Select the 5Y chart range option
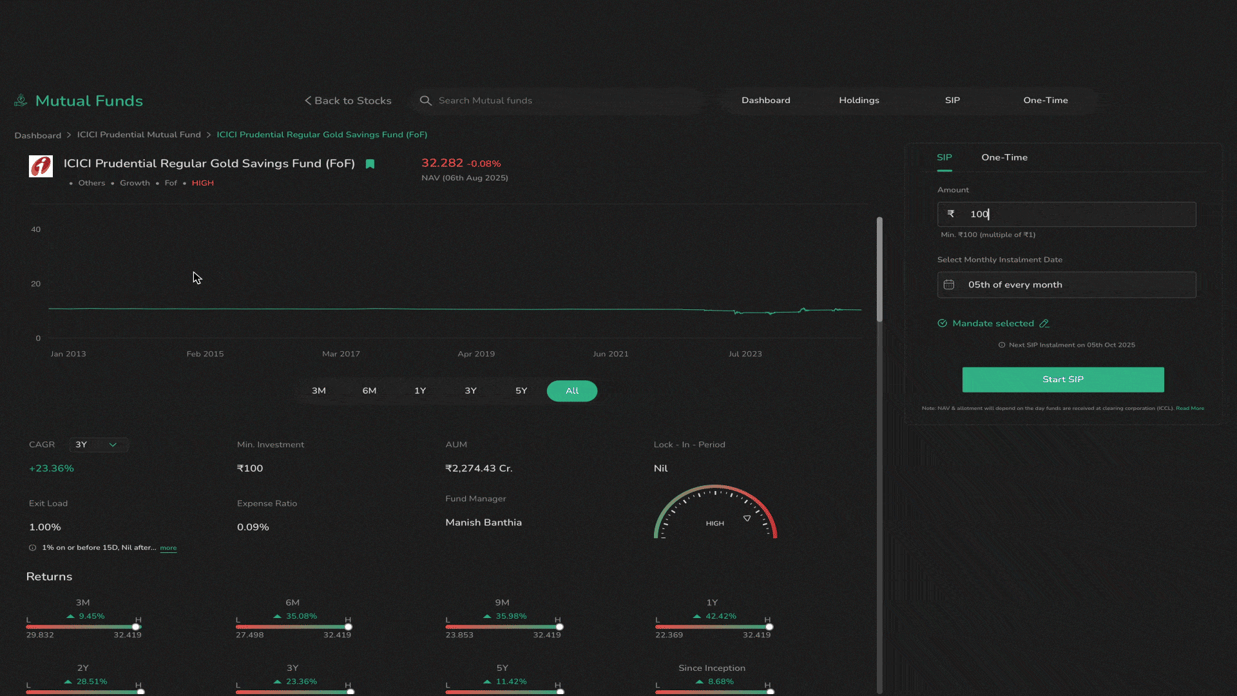 click(x=521, y=391)
